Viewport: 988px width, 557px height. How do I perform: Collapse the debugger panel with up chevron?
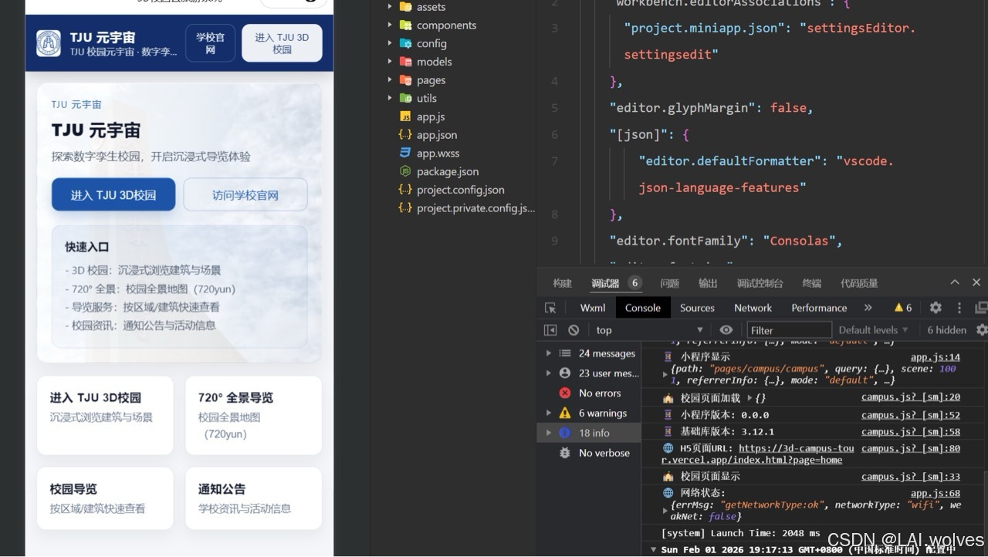pos(955,282)
